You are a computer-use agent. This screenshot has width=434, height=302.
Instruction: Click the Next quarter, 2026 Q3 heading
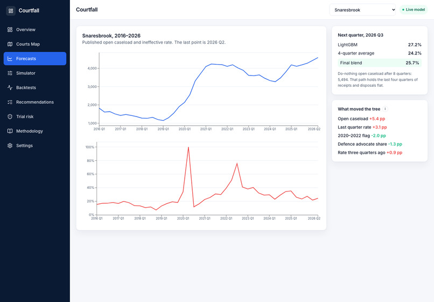point(360,35)
